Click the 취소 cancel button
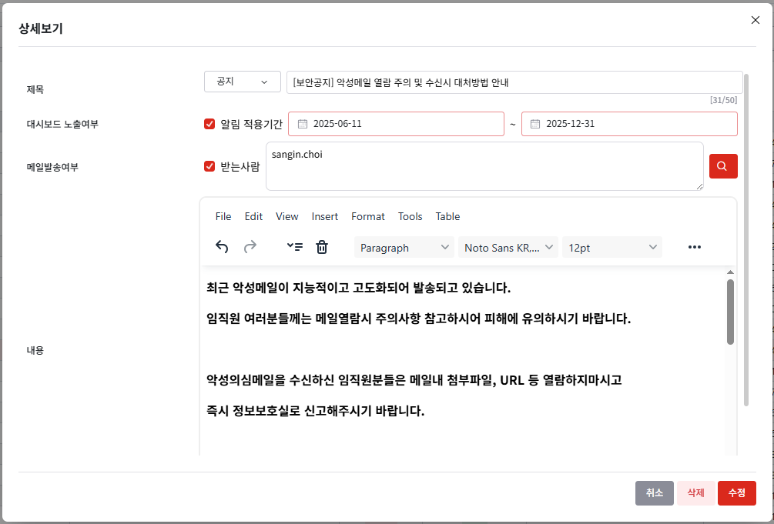 655,493
